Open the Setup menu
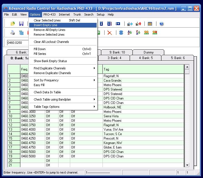Screen dimensions: 203x178 pos(101,14)
